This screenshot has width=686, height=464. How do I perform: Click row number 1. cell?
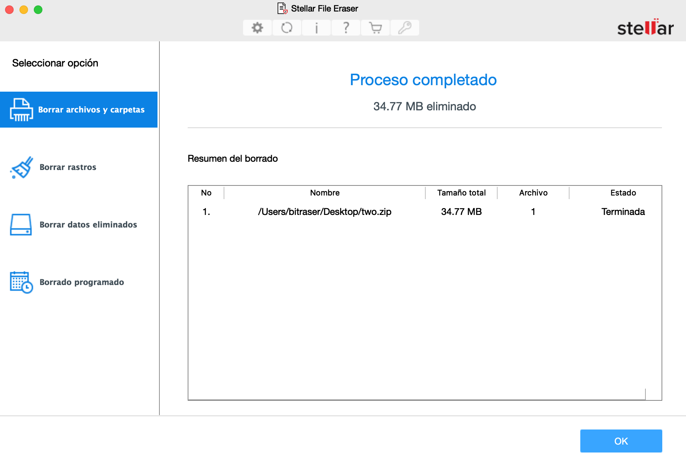pyautogui.click(x=206, y=212)
